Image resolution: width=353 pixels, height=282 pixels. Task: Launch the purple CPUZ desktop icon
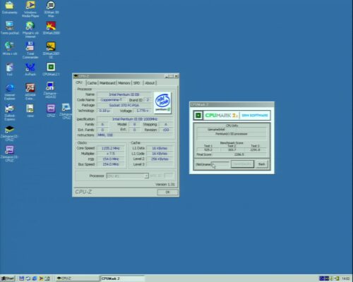tap(51, 111)
